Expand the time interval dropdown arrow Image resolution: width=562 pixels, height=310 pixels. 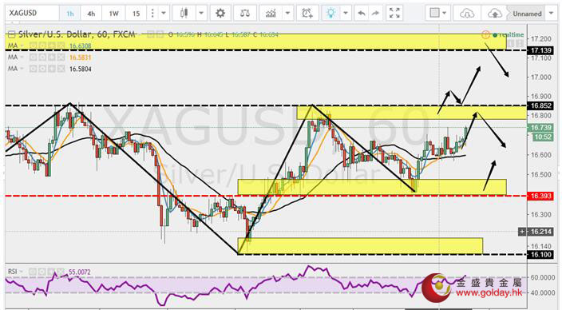(164, 14)
